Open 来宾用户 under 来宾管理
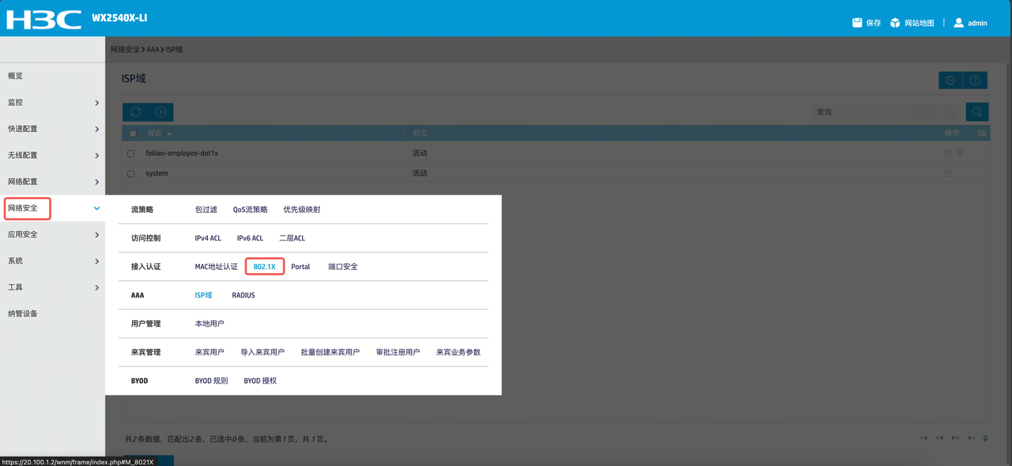Screen dimensions: 1012x466 coord(210,352)
